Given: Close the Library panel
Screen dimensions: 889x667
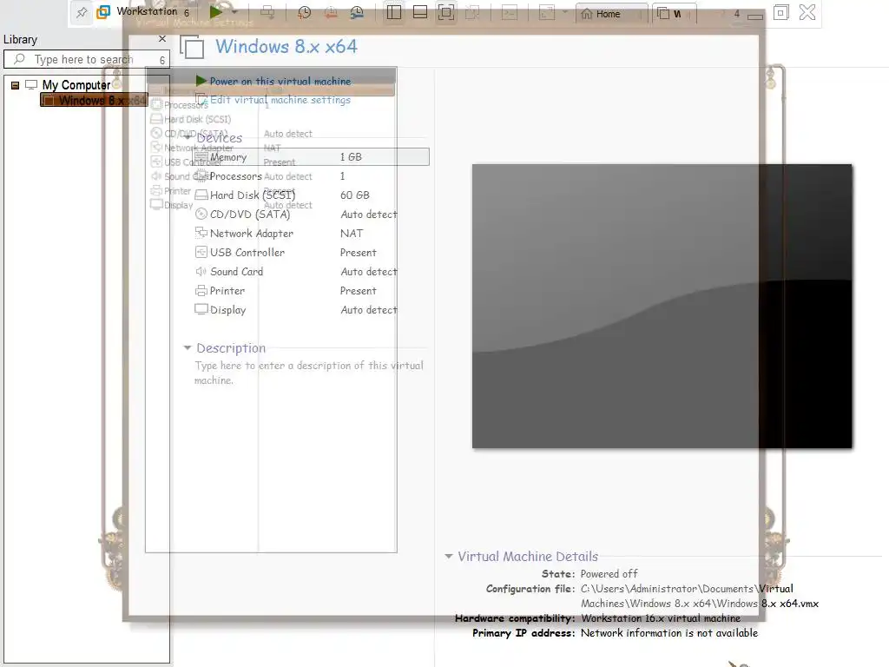Looking at the screenshot, I should click(162, 38).
